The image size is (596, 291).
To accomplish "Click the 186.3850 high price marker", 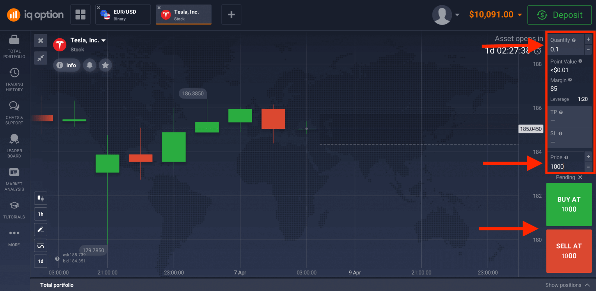I will click(x=193, y=93).
